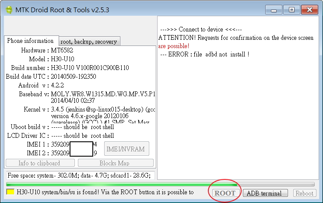Select the Kernel version text 3.4.5

tap(57, 109)
